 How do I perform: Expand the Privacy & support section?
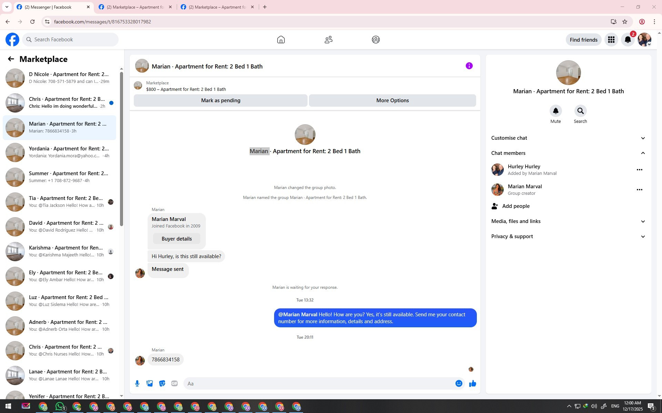[568, 236]
